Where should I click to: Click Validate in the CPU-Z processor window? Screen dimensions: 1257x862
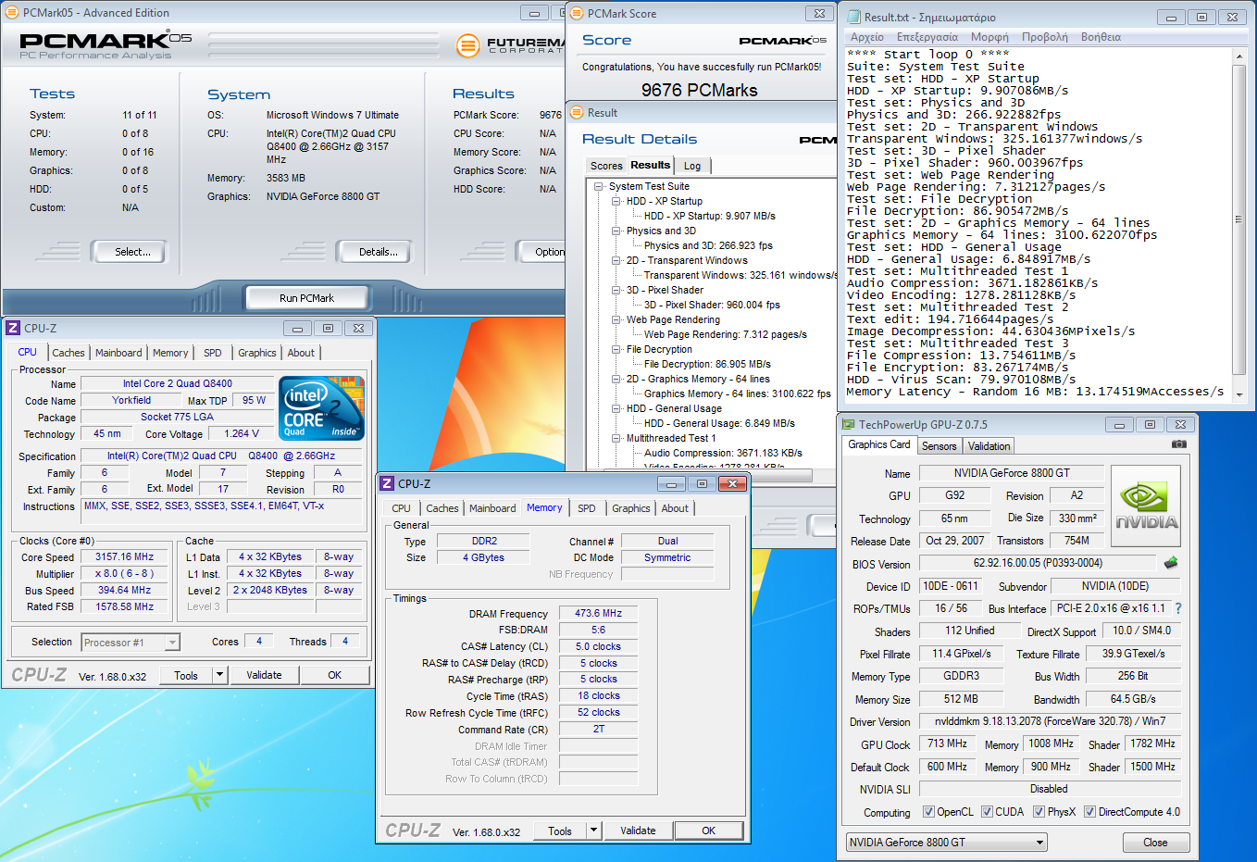tap(264, 675)
